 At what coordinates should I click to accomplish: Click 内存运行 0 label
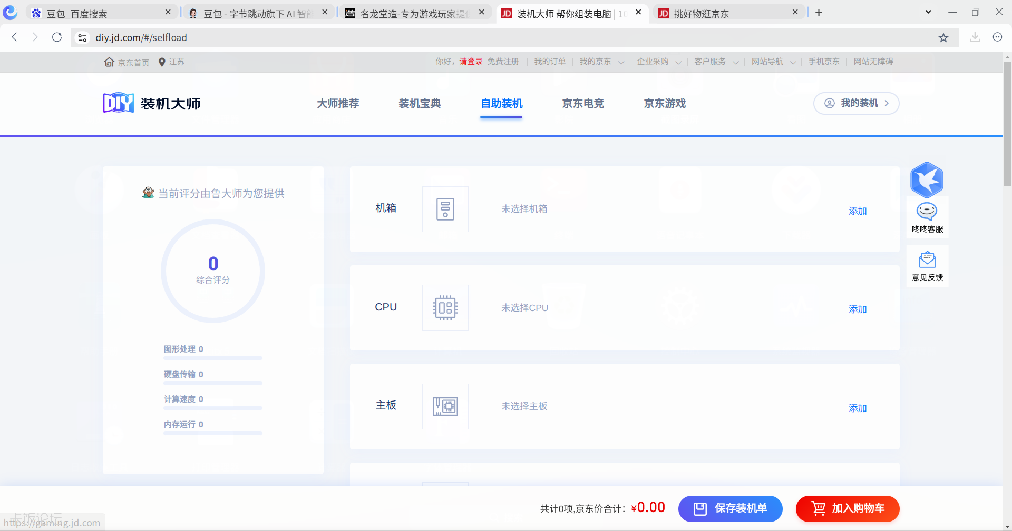pyautogui.click(x=183, y=424)
